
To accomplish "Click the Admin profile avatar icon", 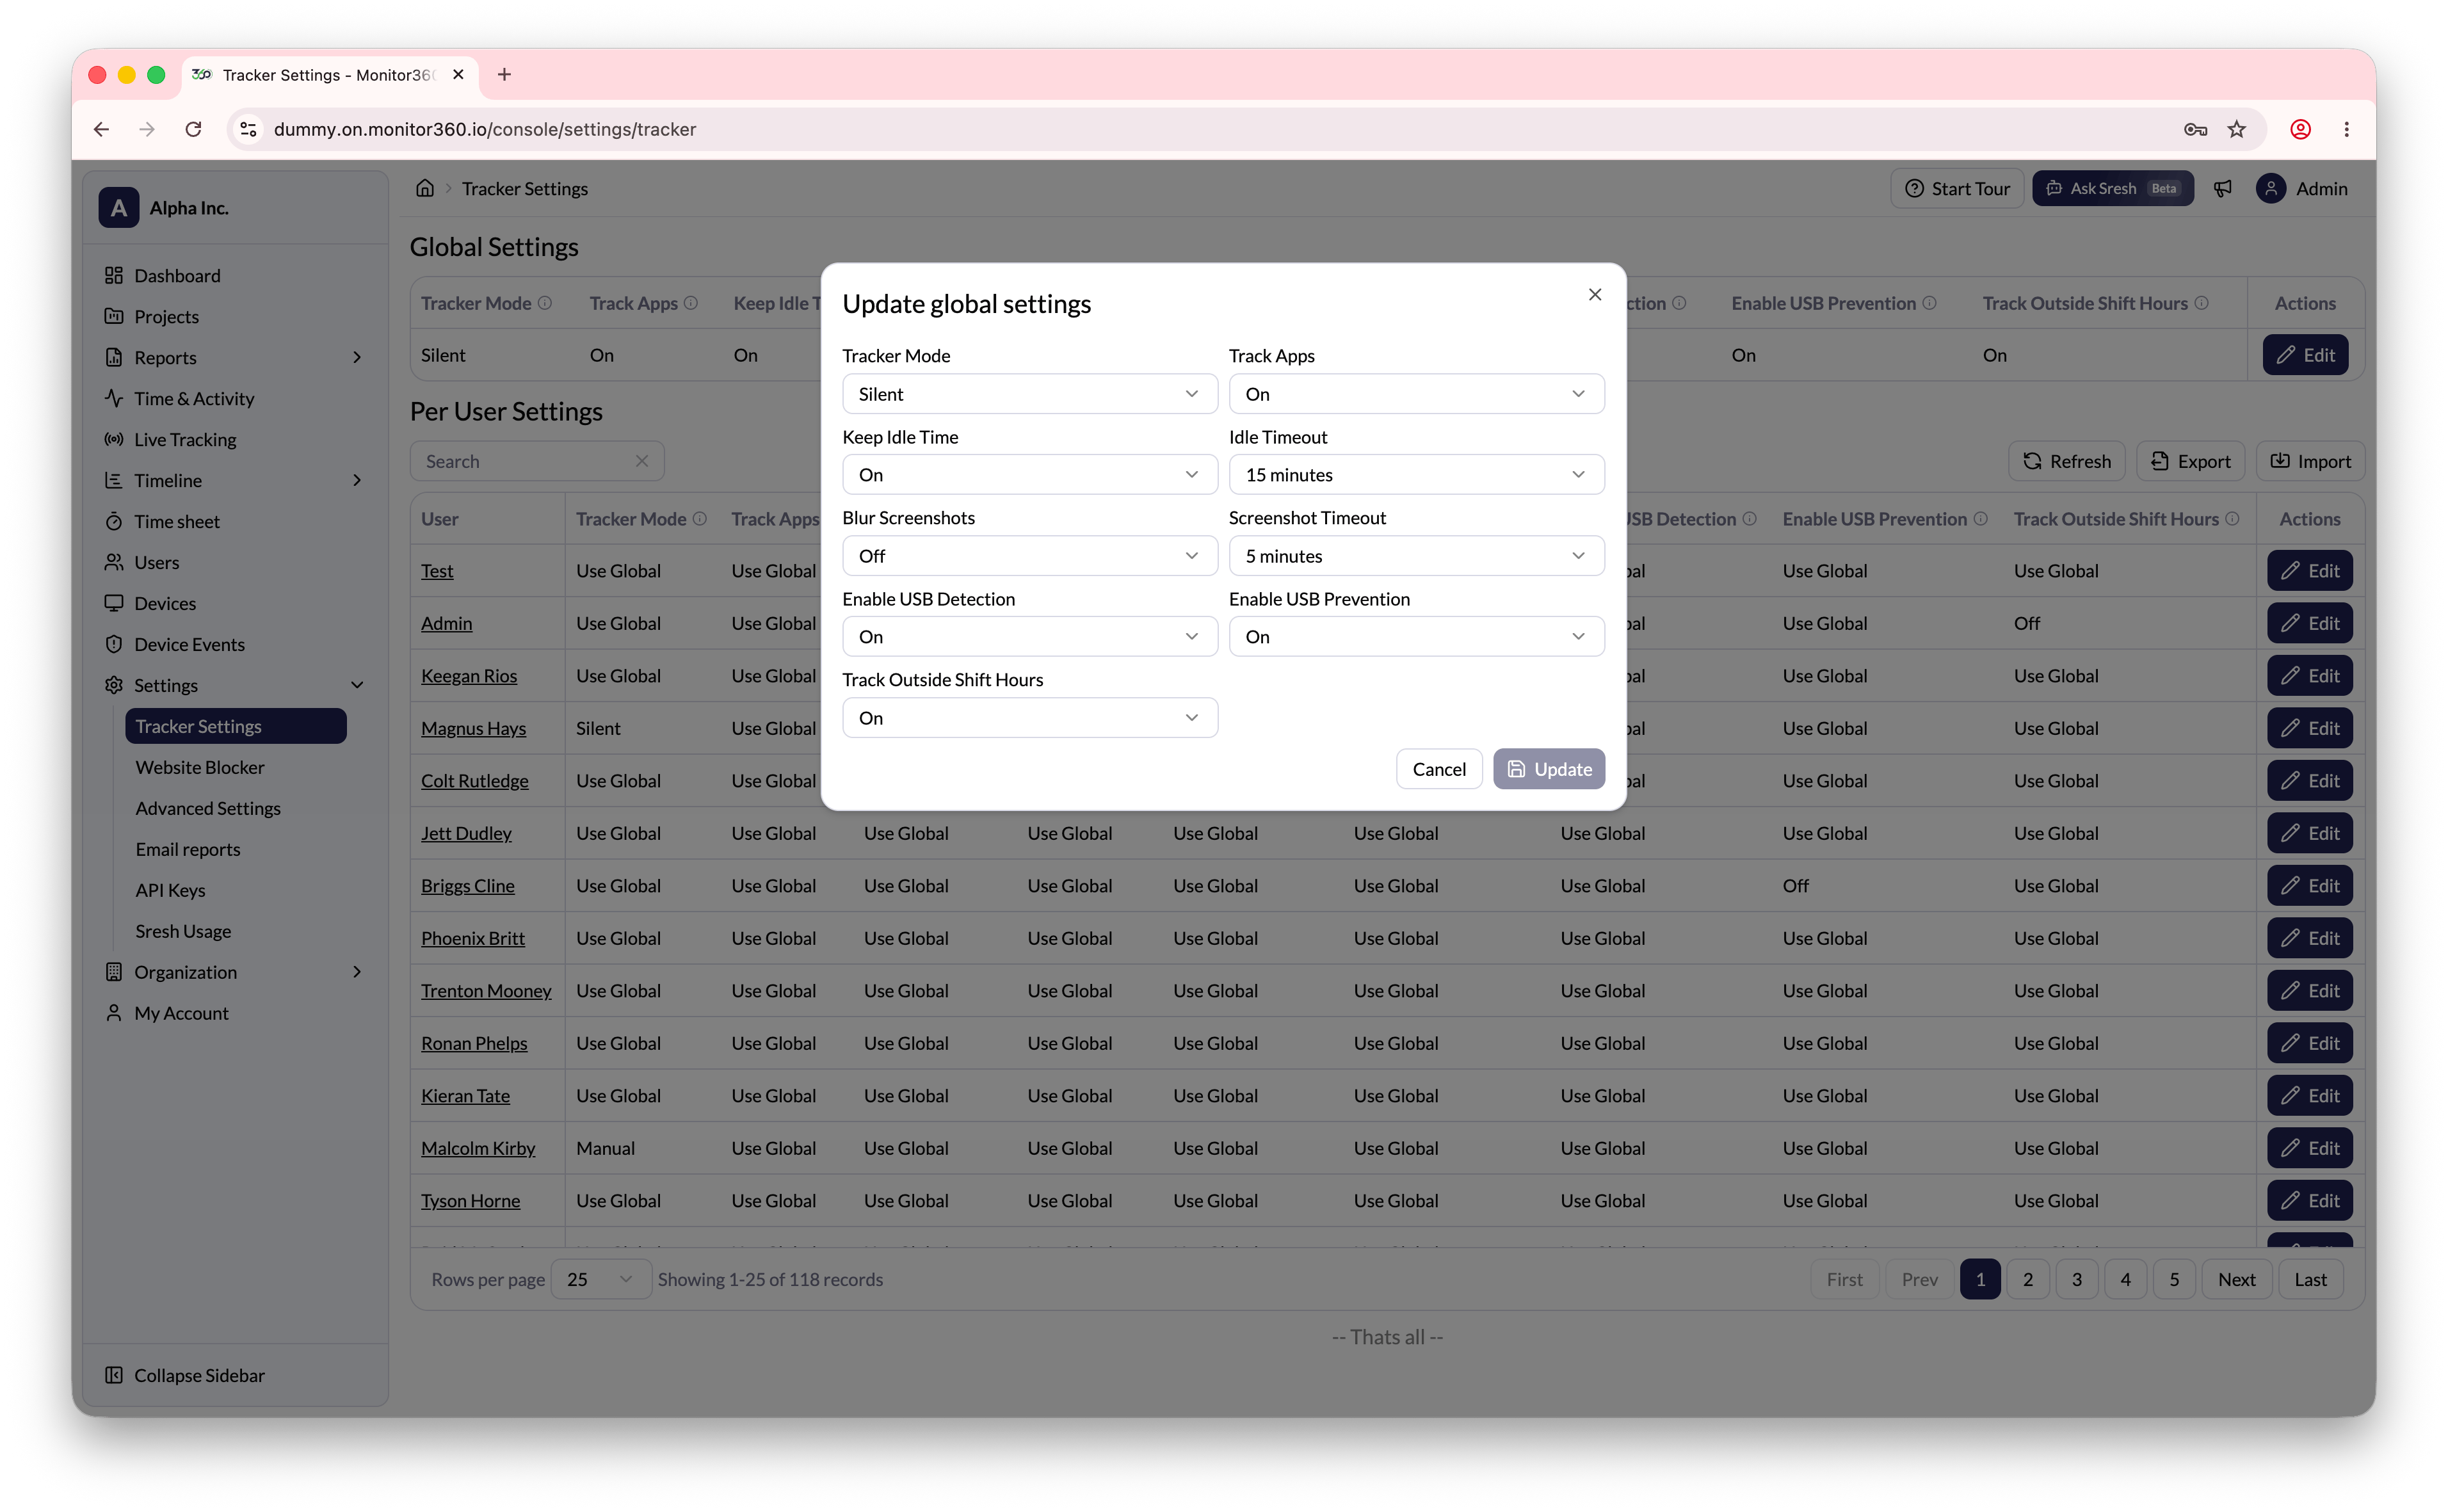I will click(x=2270, y=188).
